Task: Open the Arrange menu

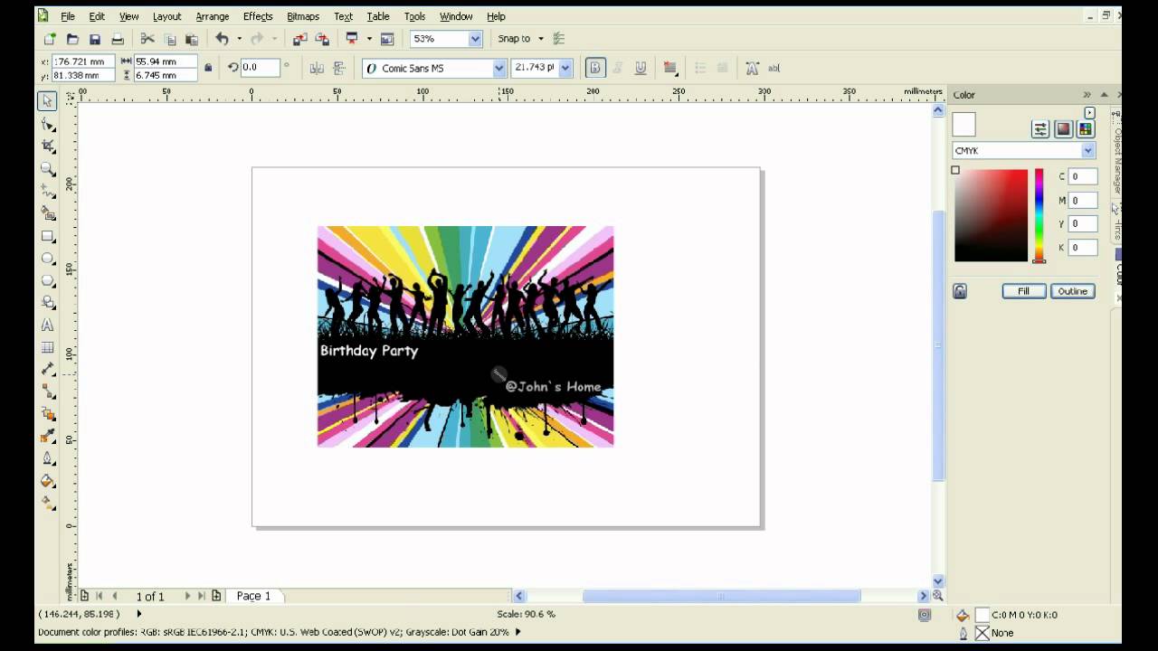Action: [213, 16]
